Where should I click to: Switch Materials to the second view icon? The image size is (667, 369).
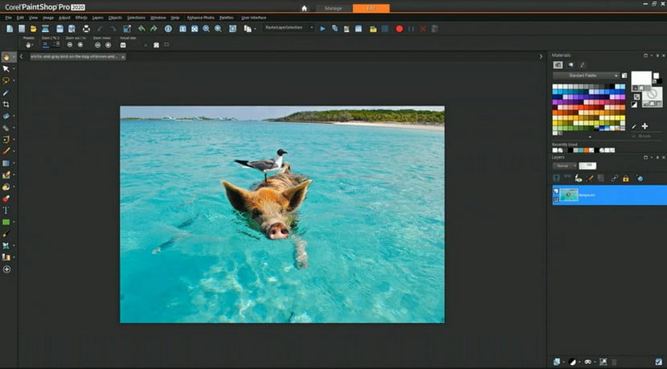[x=571, y=64]
